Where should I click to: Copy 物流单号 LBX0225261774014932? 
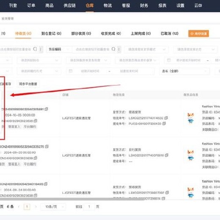(166, 118)
